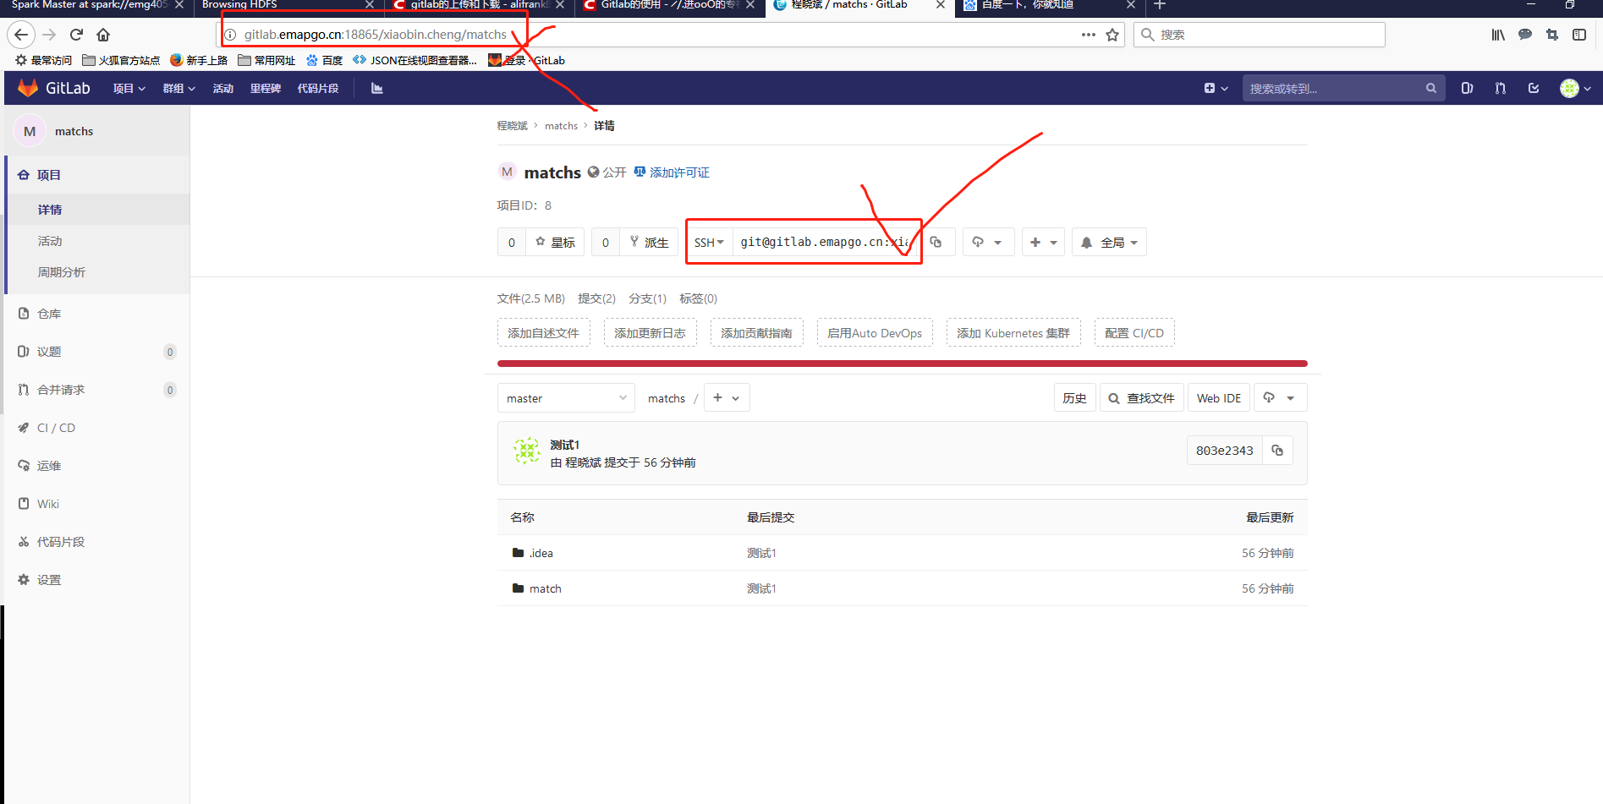
Task: Copy the SSH clone URL with copy icon
Action: coord(936,242)
